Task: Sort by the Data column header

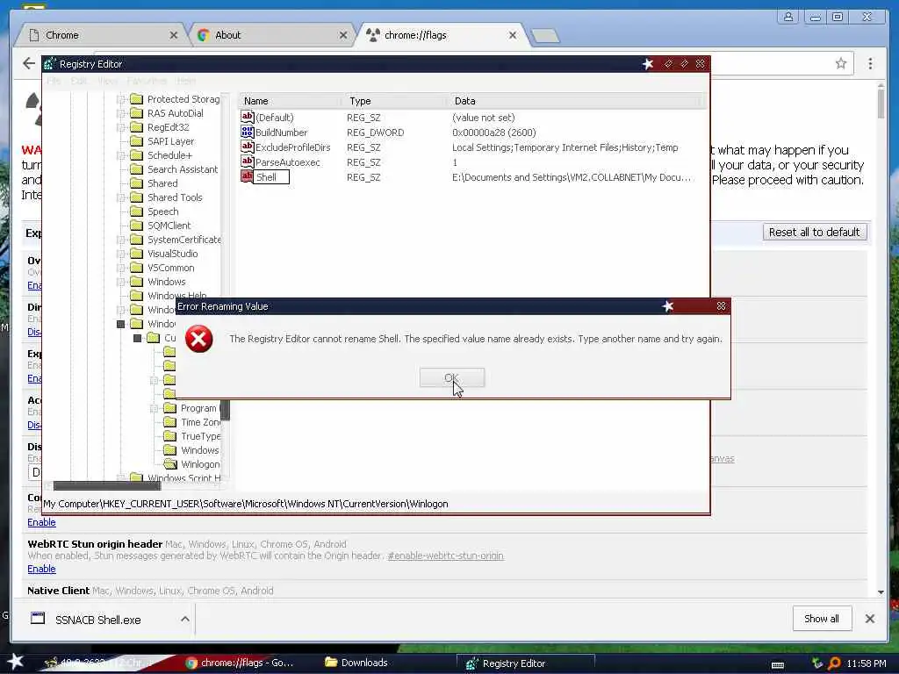Action: pyautogui.click(x=574, y=101)
